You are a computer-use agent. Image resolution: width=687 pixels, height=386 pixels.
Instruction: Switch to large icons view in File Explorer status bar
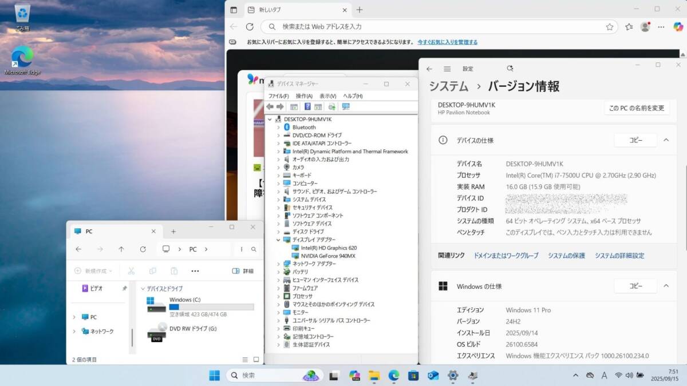[256, 360]
